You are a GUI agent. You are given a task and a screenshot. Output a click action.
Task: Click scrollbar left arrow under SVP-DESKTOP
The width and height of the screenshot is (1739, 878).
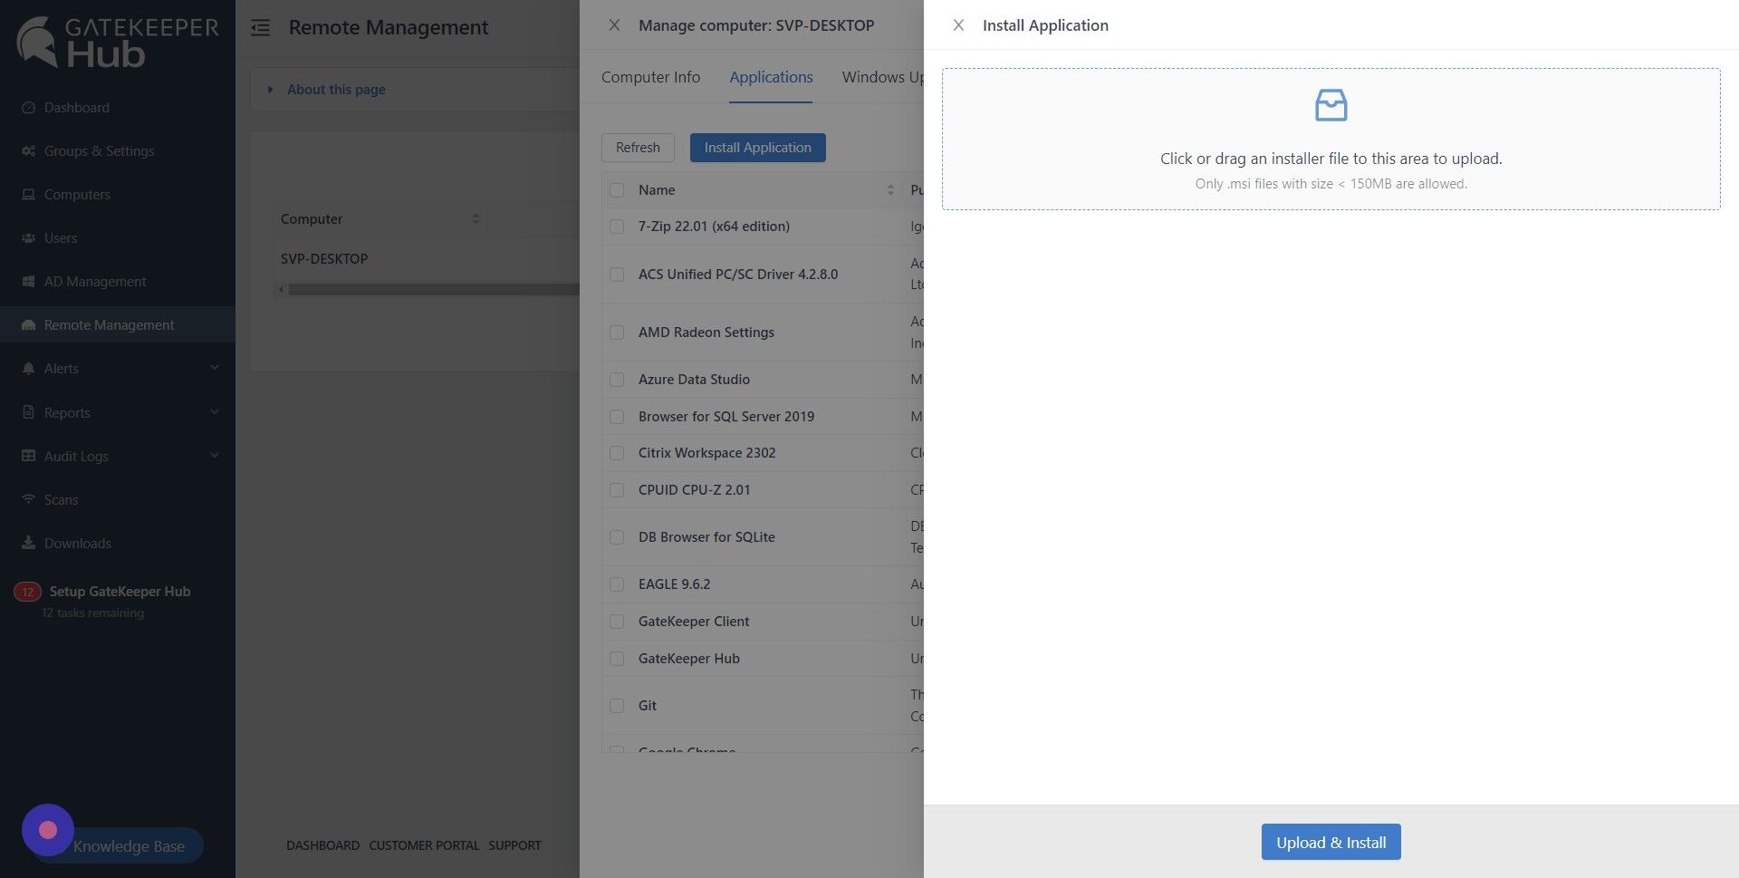coord(281,289)
